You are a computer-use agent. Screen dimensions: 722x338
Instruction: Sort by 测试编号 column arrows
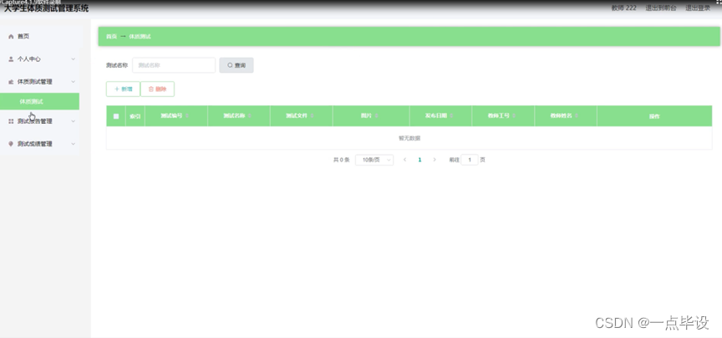click(187, 116)
